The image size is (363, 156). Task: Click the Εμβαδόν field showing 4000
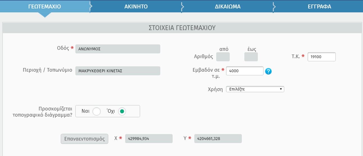(x=245, y=71)
